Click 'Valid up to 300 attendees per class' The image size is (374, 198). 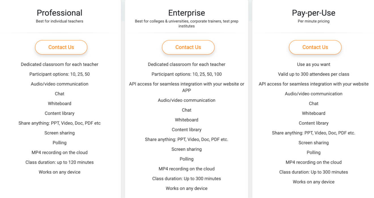click(x=314, y=74)
